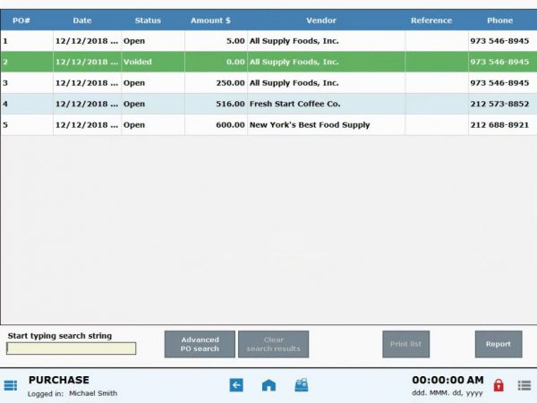Open the cash register icon
This screenshot has width=537, height=403.
click(302, 385)
